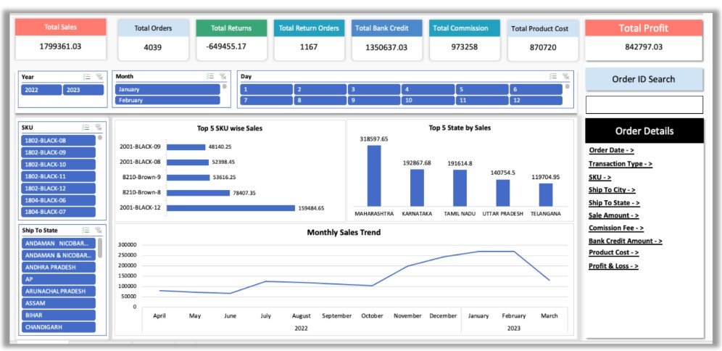The height and width of the screenshot is (351, 722).
Task: Select day 6 in Day slicer
Action: coord(536,89)
